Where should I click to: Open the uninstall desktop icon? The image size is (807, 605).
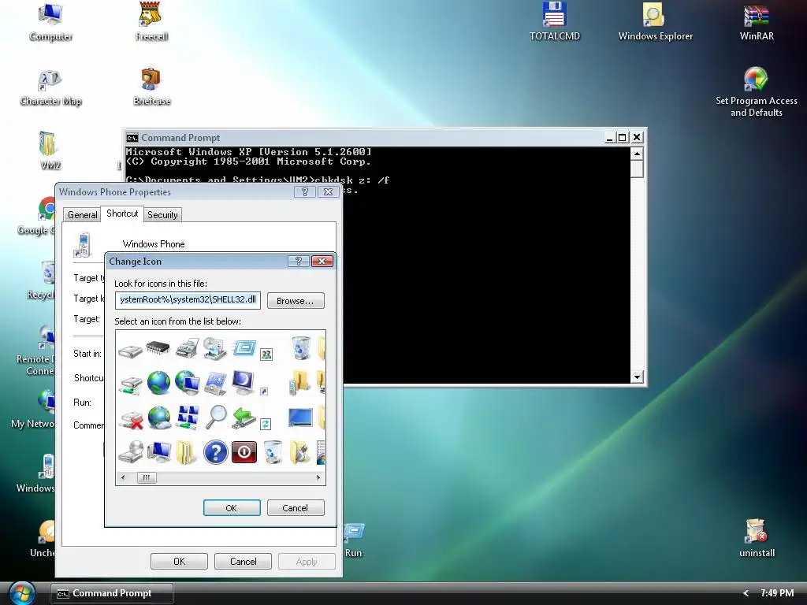757,538
